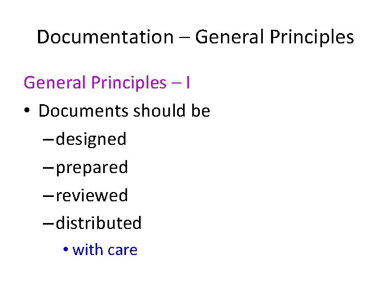The width and height of the screenshot is (391, 293).
Task: Click the word "Documentation" in the slide title
Action: (104, 38)
